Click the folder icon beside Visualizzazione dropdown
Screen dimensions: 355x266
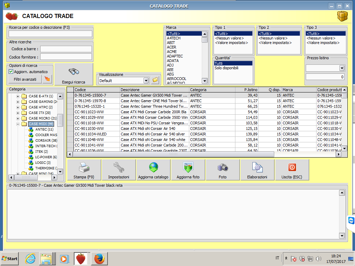pyautogui.click(x=155, y=80)
